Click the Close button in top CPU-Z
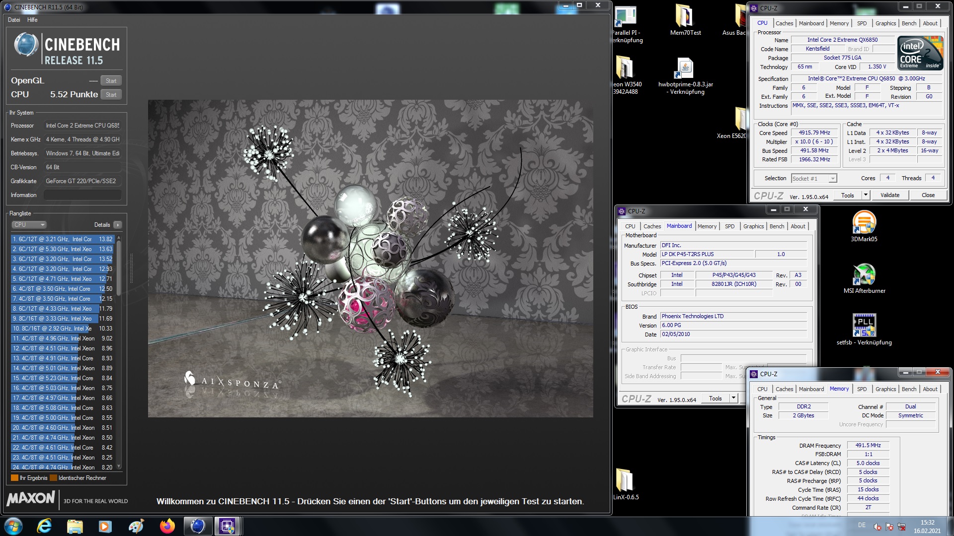The image size is (954, 536). click(x=928, y=196)
